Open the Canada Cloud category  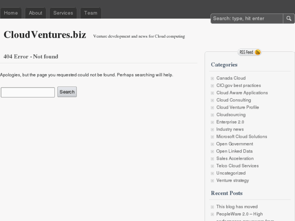pyautogui.click(x=230, y=78)
